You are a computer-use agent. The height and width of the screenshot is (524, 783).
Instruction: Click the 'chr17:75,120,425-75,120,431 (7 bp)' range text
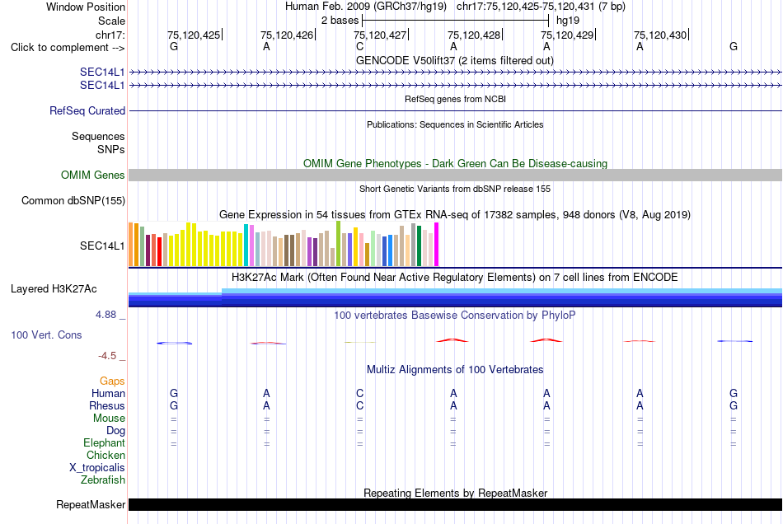point(541,7)
